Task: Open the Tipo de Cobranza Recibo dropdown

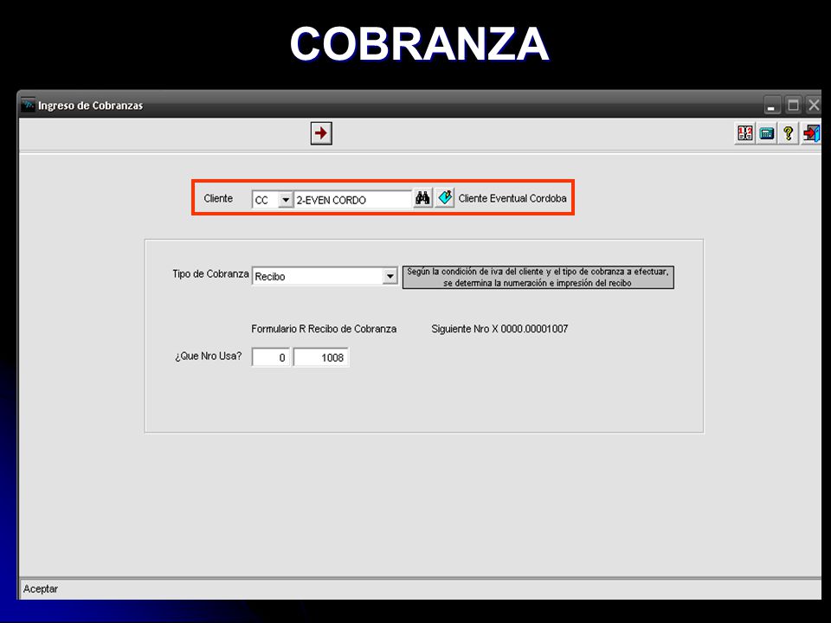Action: (390, 276)
